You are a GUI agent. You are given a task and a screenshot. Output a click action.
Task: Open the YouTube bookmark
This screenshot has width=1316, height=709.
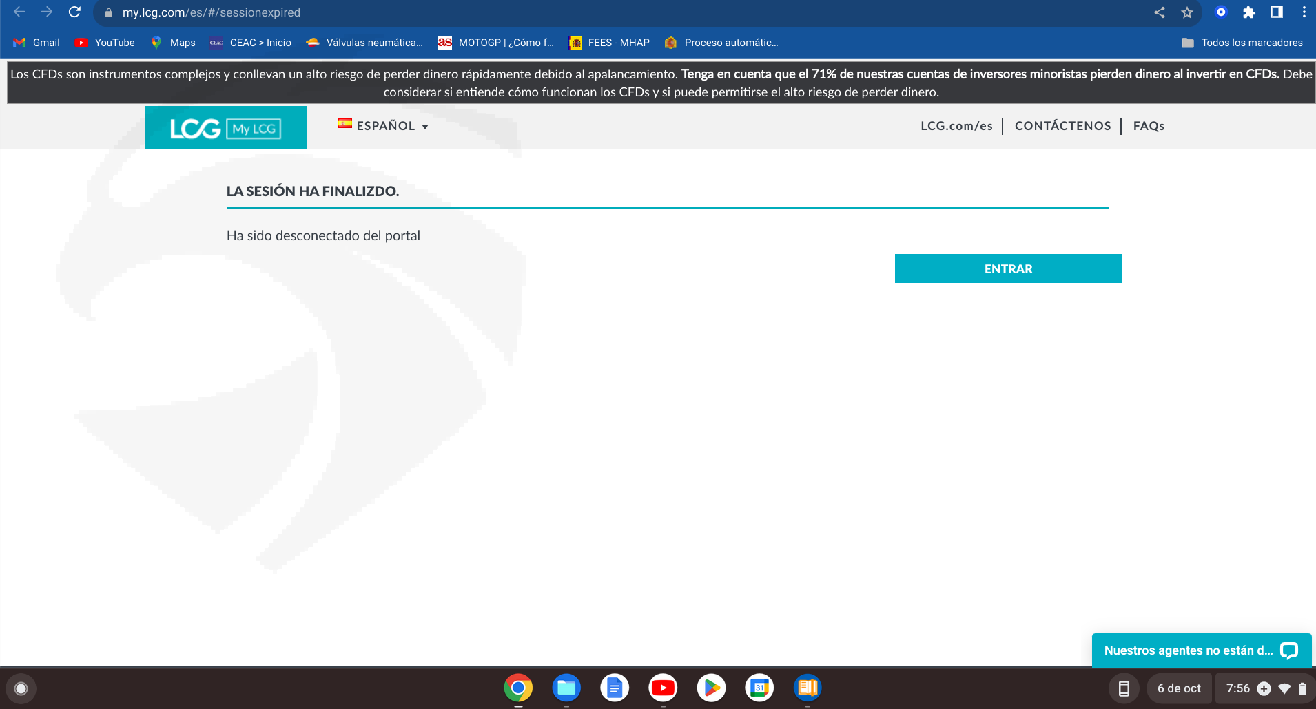(x=105, y=43)
